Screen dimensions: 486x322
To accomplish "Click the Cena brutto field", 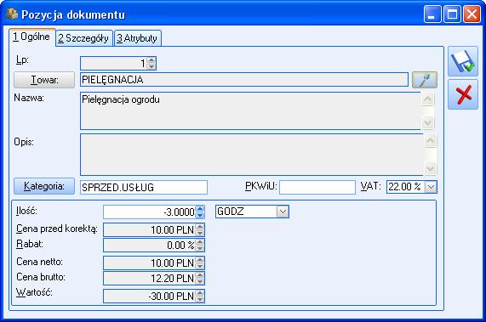I will (150, 278).
